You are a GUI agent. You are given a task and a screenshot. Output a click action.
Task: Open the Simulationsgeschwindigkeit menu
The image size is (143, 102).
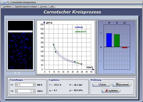pyautogui.click(x=26, y=6)
